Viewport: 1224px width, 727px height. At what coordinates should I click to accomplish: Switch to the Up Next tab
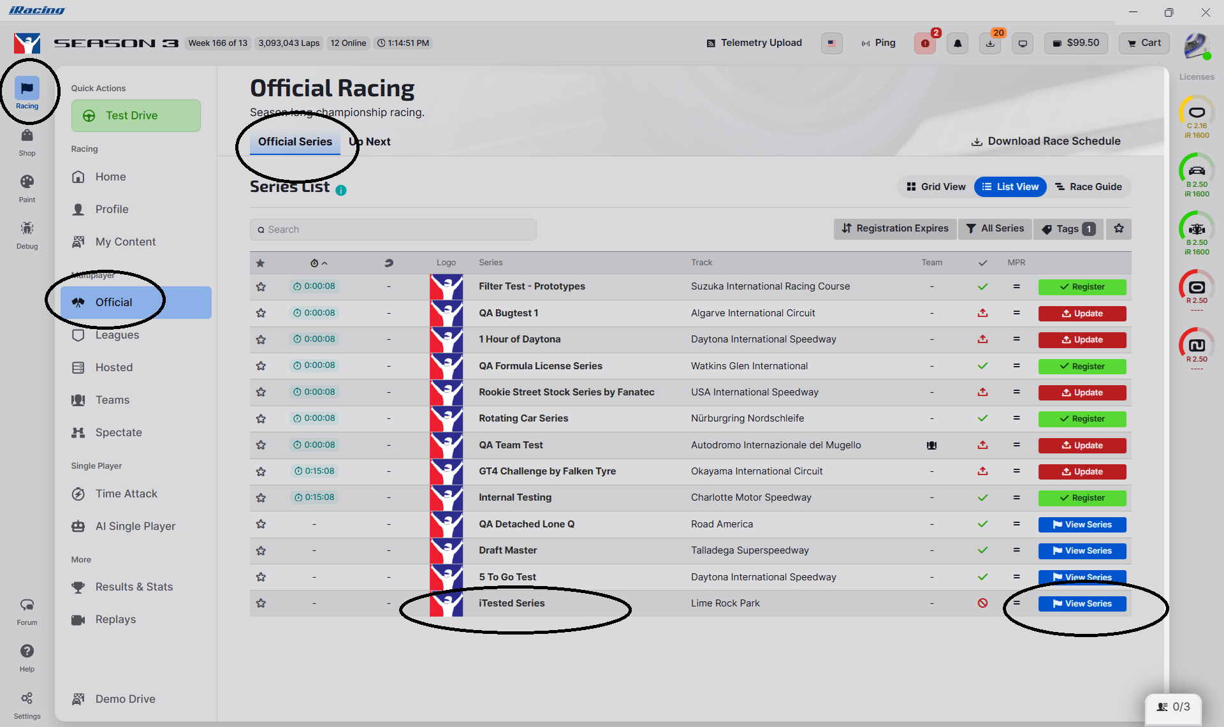(x=370, y=142)
